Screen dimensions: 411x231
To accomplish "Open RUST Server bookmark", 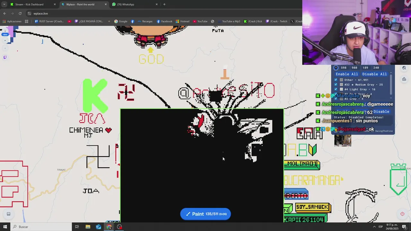I will [x=49, y=21].
